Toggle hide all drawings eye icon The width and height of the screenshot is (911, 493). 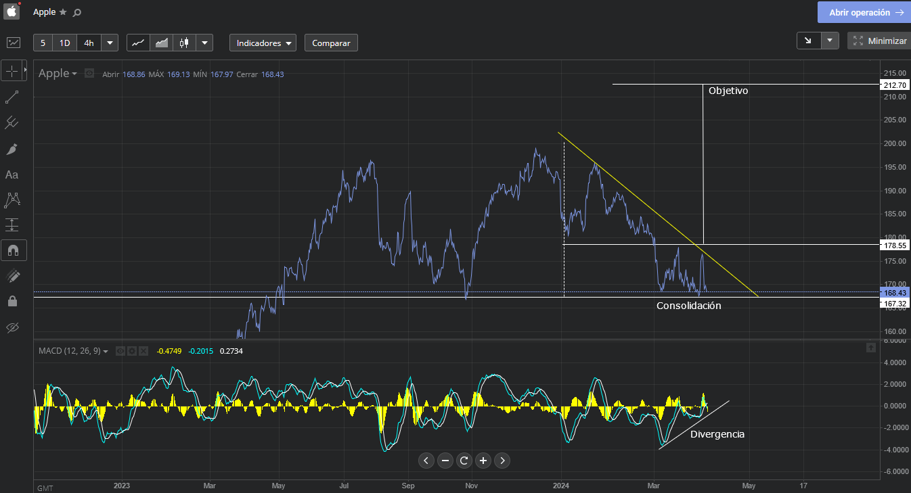click(x=12, y=328)
